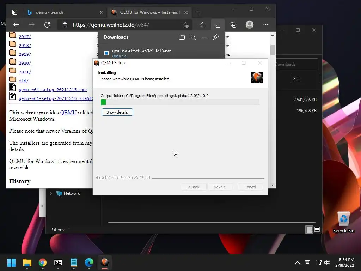Toggle the Downloads toolbar button

pyautogui.click(x=218, y=25)
